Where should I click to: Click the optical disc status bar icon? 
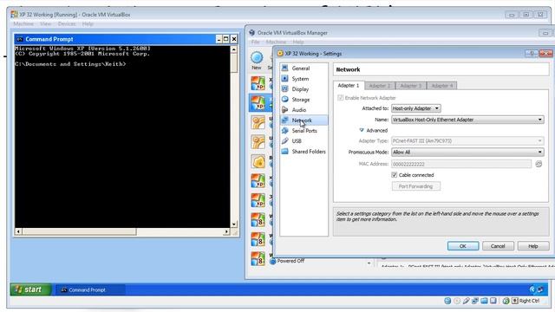pyautogui.click(x=457, y=301)
